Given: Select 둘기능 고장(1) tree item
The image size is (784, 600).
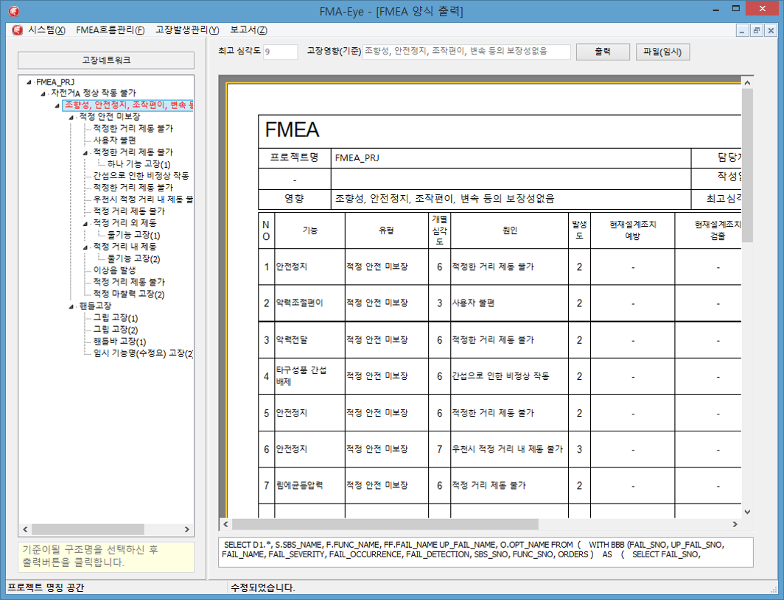Looking at the screenshot, I should 133,235.
